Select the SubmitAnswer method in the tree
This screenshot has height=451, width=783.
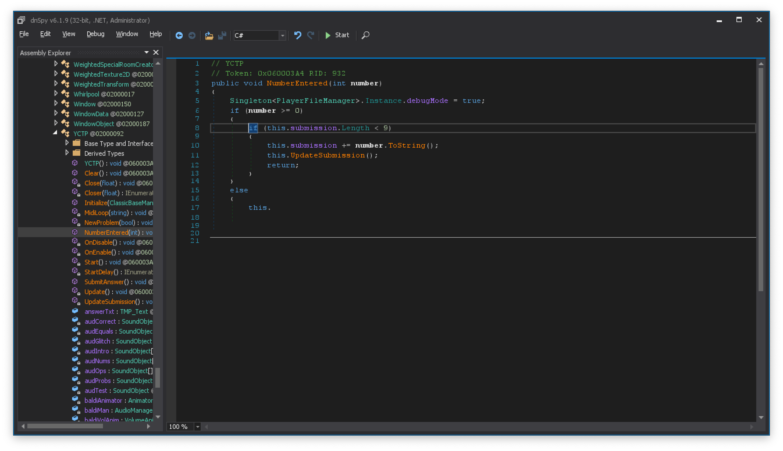click(104, 282)
